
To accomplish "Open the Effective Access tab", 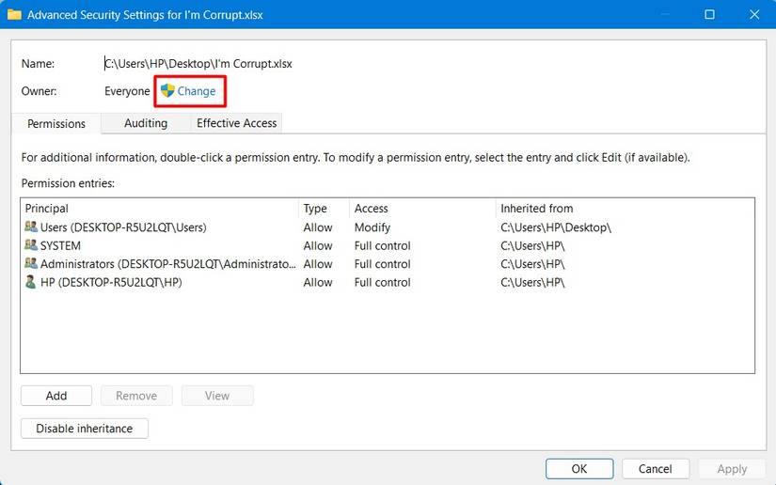I will 236,123.
